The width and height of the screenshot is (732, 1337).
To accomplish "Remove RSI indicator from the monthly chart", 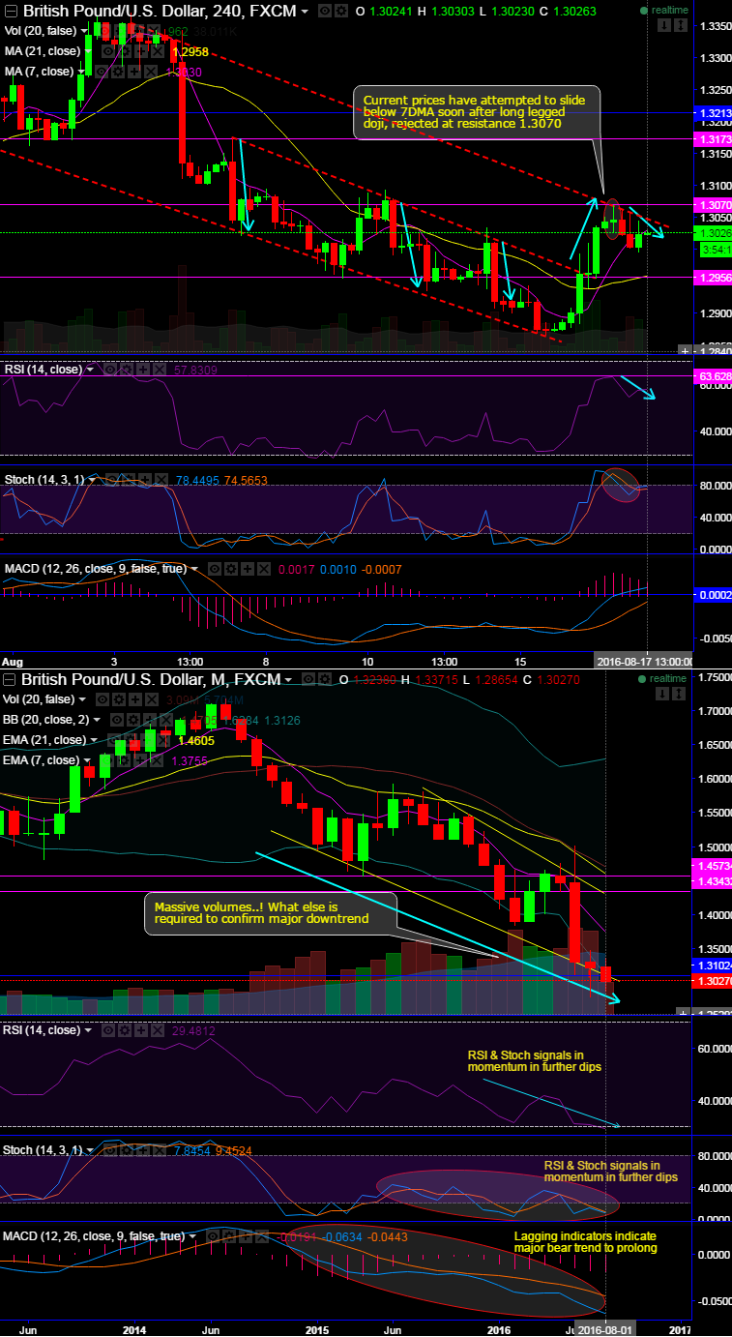I will click(x=158, y=1030).
